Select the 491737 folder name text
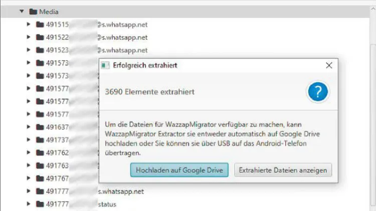Image resolution: width=376 pixels, height=211 pixels. click(57, 140)
